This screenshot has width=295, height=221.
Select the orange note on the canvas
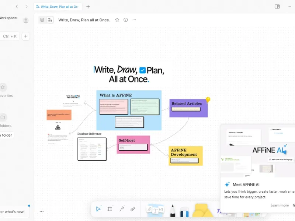point(59,115)
